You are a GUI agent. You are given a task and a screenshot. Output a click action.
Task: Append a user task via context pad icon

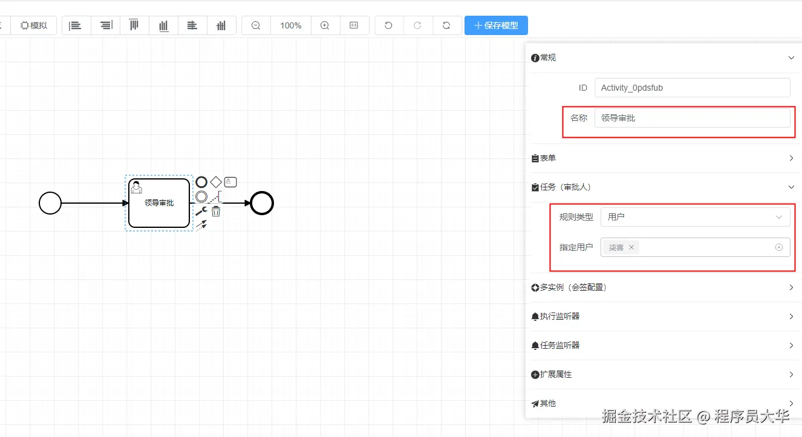point(230,181)
